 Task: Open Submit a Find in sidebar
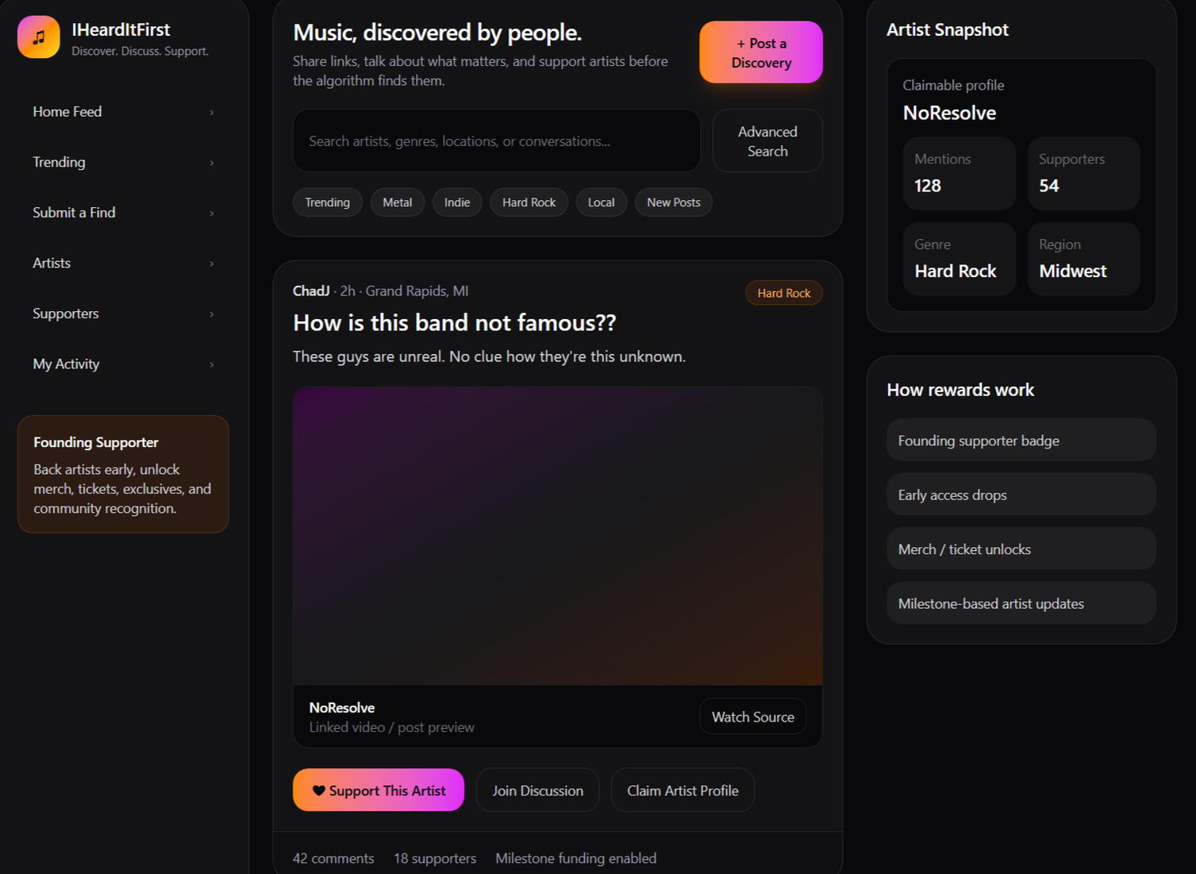pyautogui.click(x=74, y=213)
